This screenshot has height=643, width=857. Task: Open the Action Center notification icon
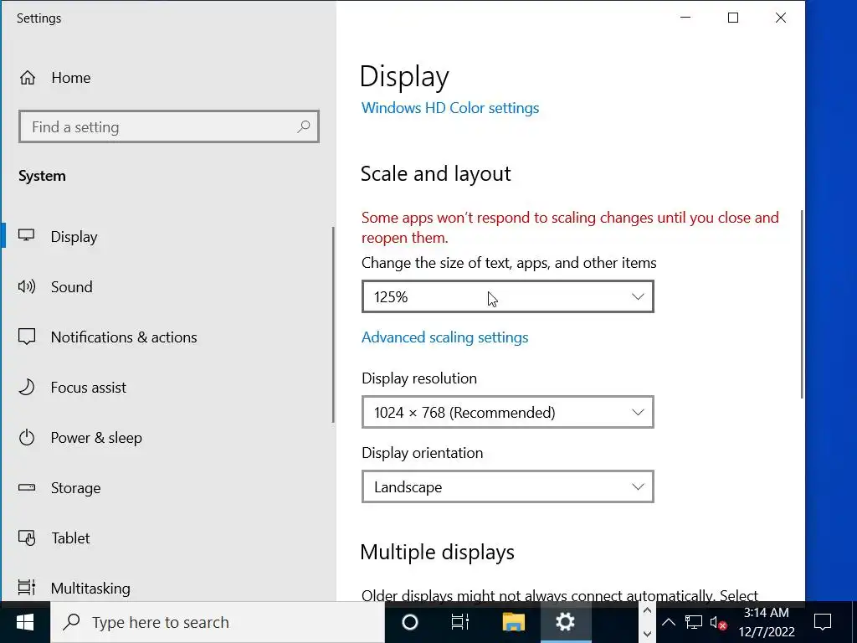point(823,622)
